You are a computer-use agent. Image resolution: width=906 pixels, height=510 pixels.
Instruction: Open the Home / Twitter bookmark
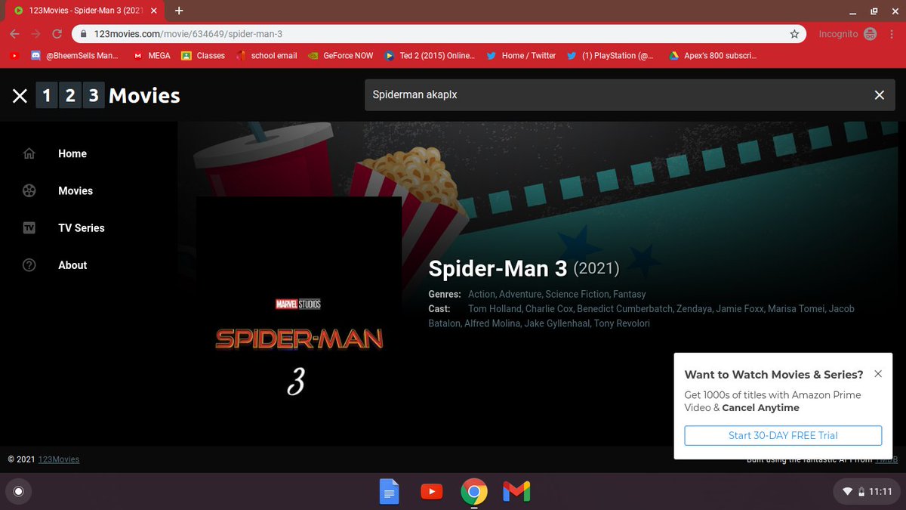(521, 55)
